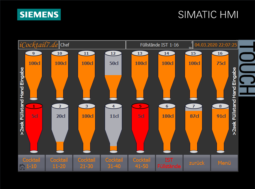Go to Cocktail 31-40 page

click(114, 163)
